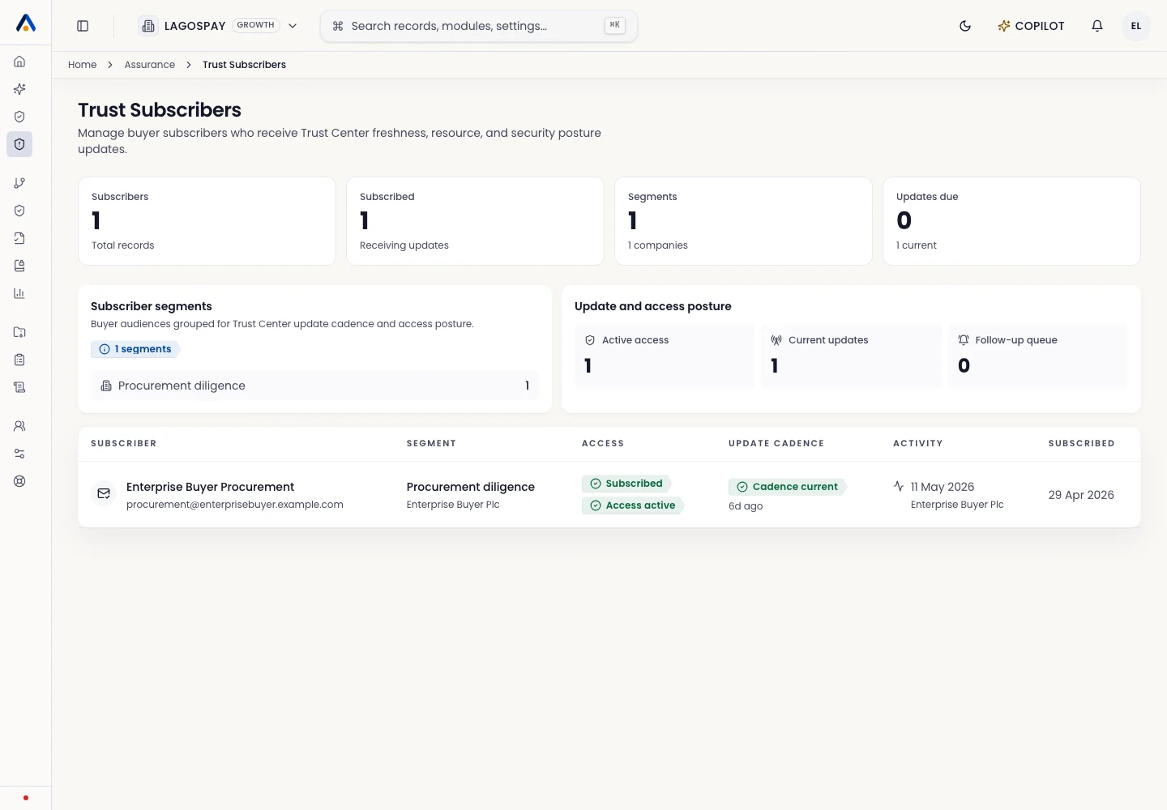
Task: Open the document checklist sidebar icon
Action: click(x=19, y=238)
